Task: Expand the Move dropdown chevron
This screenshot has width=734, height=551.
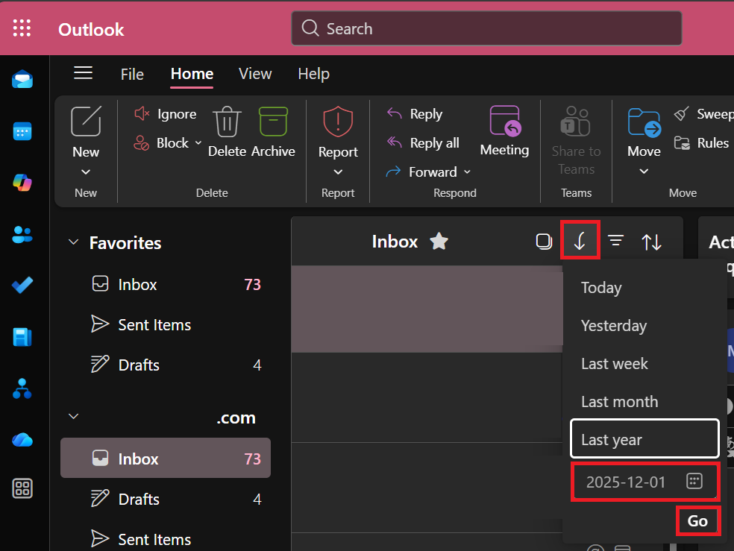Action: point(644,171)
